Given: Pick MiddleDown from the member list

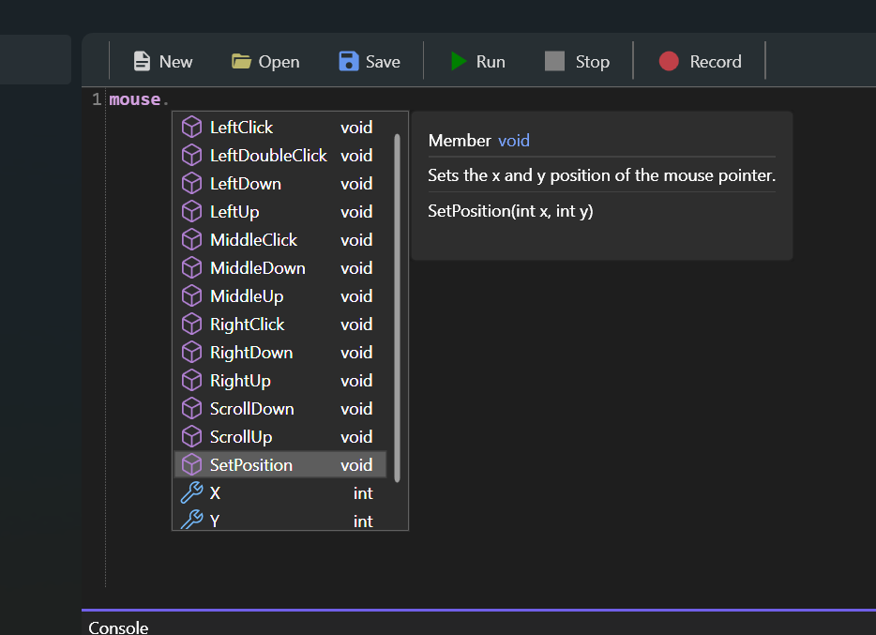Looking at the screenshot, I should tap(280, 268).
